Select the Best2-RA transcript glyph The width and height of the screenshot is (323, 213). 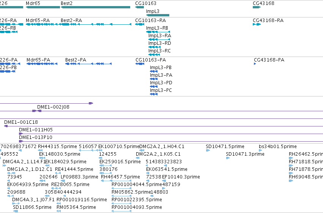96,24
